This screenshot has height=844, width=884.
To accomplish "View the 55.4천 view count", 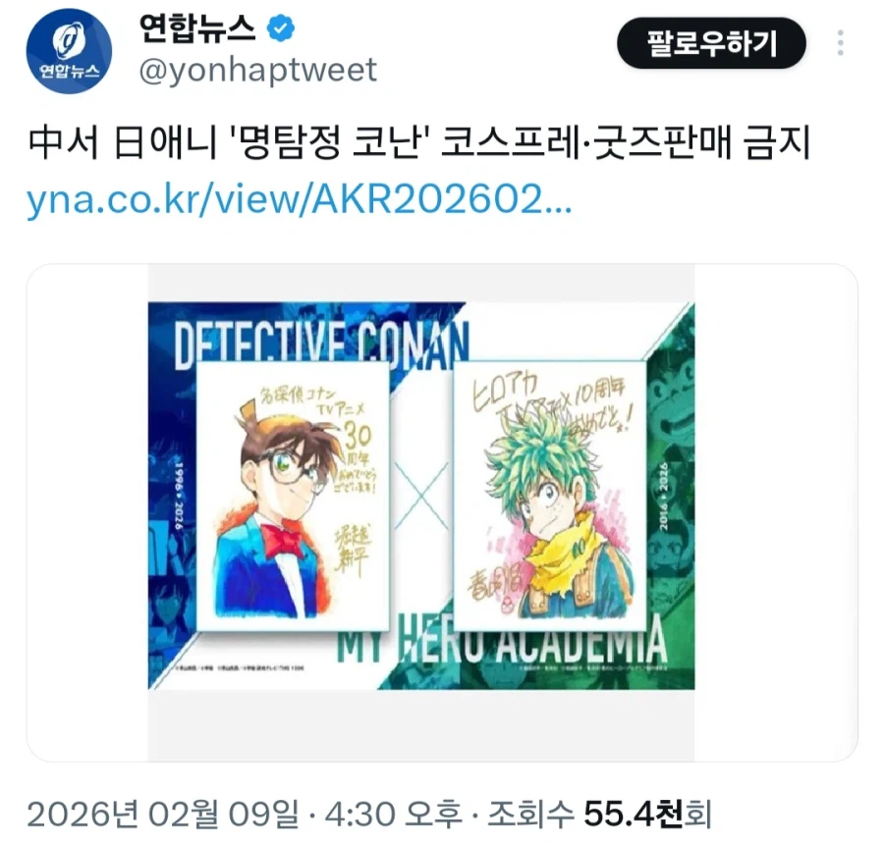I will 635,815.
